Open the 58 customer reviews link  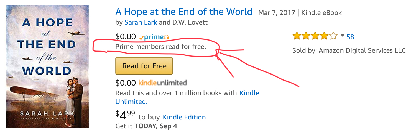pos(350,37)
